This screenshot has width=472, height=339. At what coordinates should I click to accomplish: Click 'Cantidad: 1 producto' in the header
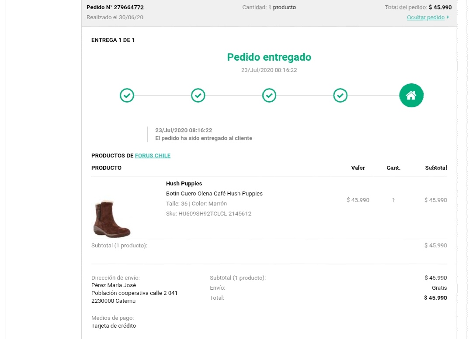[x=269, y=7]
